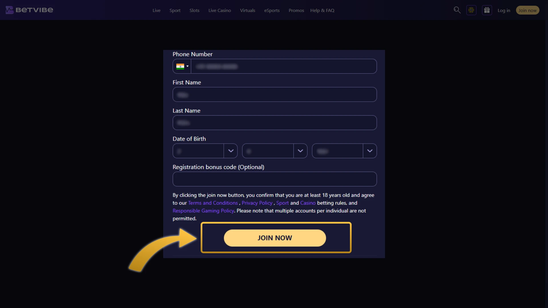548x308 pixels.
Task: Click the Indian flag in the phone field
Action: pos(180,66)
